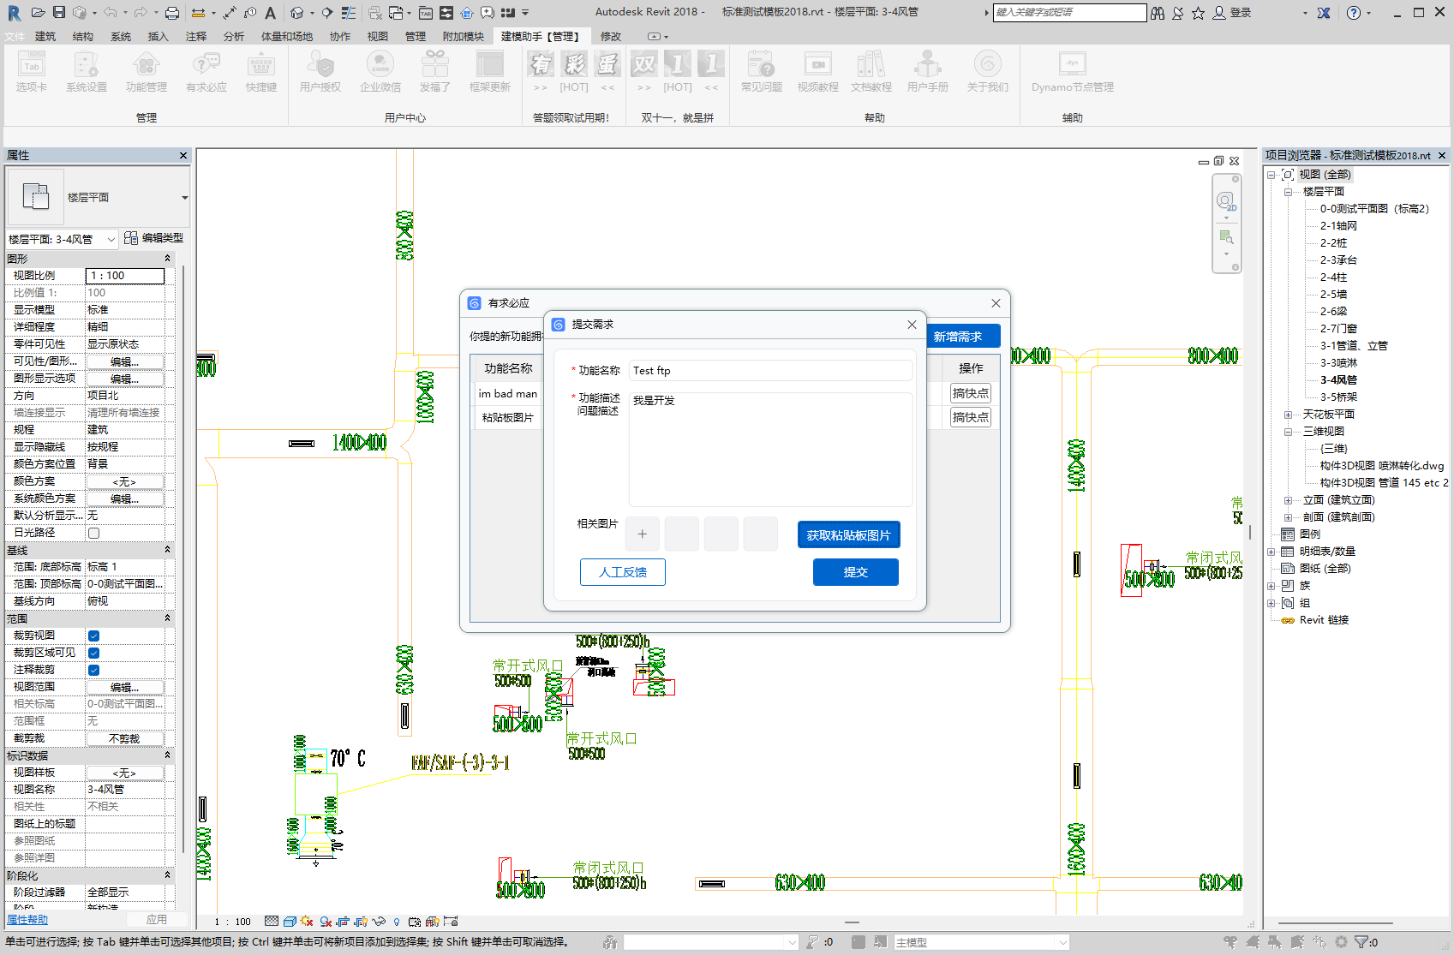The width and height of the screenshot is (1454, 955).
Task: Expand the 立面 (建筑立面) tree node
Action: pyautogui.click(x=1288, y=500)
